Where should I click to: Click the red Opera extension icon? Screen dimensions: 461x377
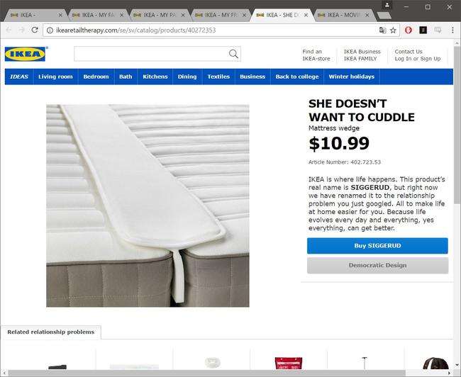click(408, 30)
